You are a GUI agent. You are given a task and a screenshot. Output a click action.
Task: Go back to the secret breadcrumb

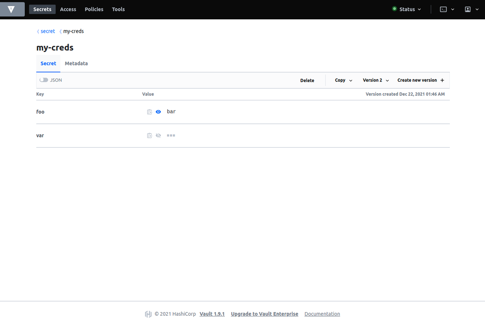click(48, 31)
